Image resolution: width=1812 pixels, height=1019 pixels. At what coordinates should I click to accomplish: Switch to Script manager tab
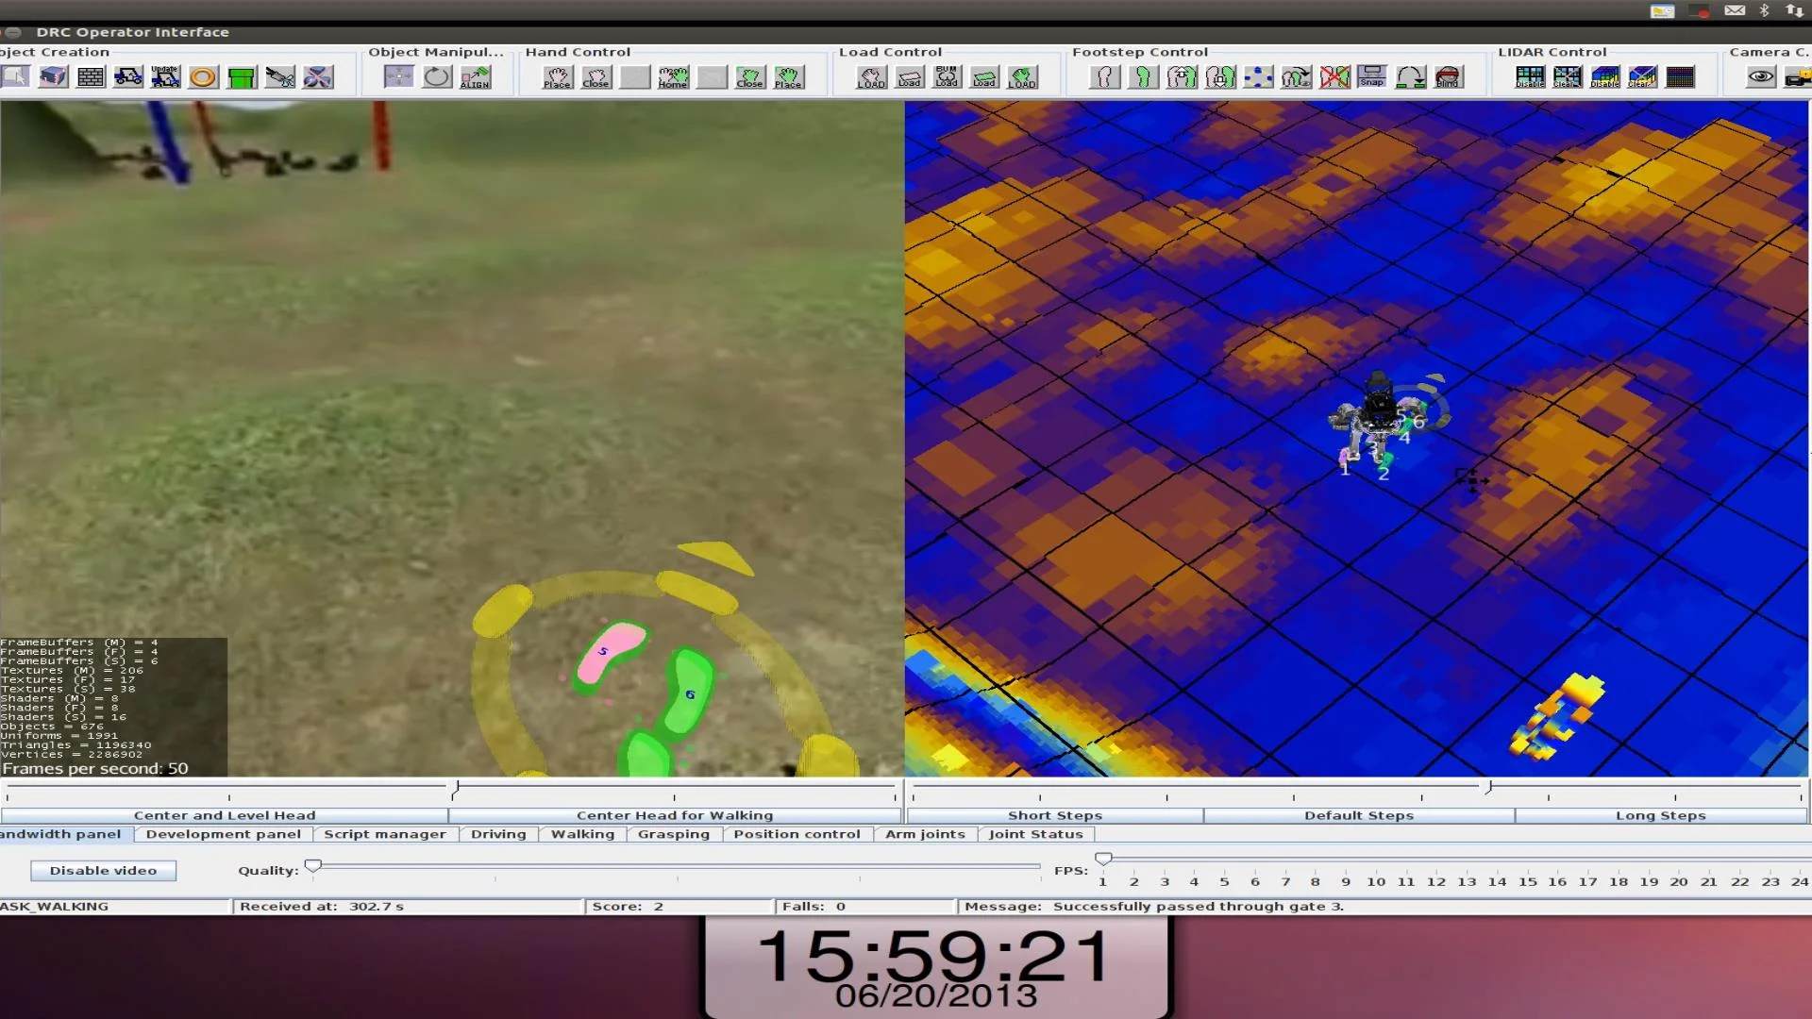click(x=385, y=834)
